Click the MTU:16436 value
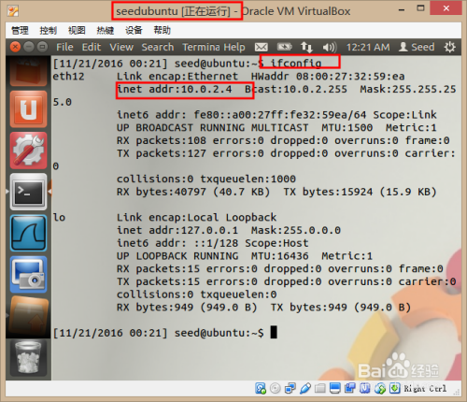Screen dimensions: 467x402 point(280,256)
